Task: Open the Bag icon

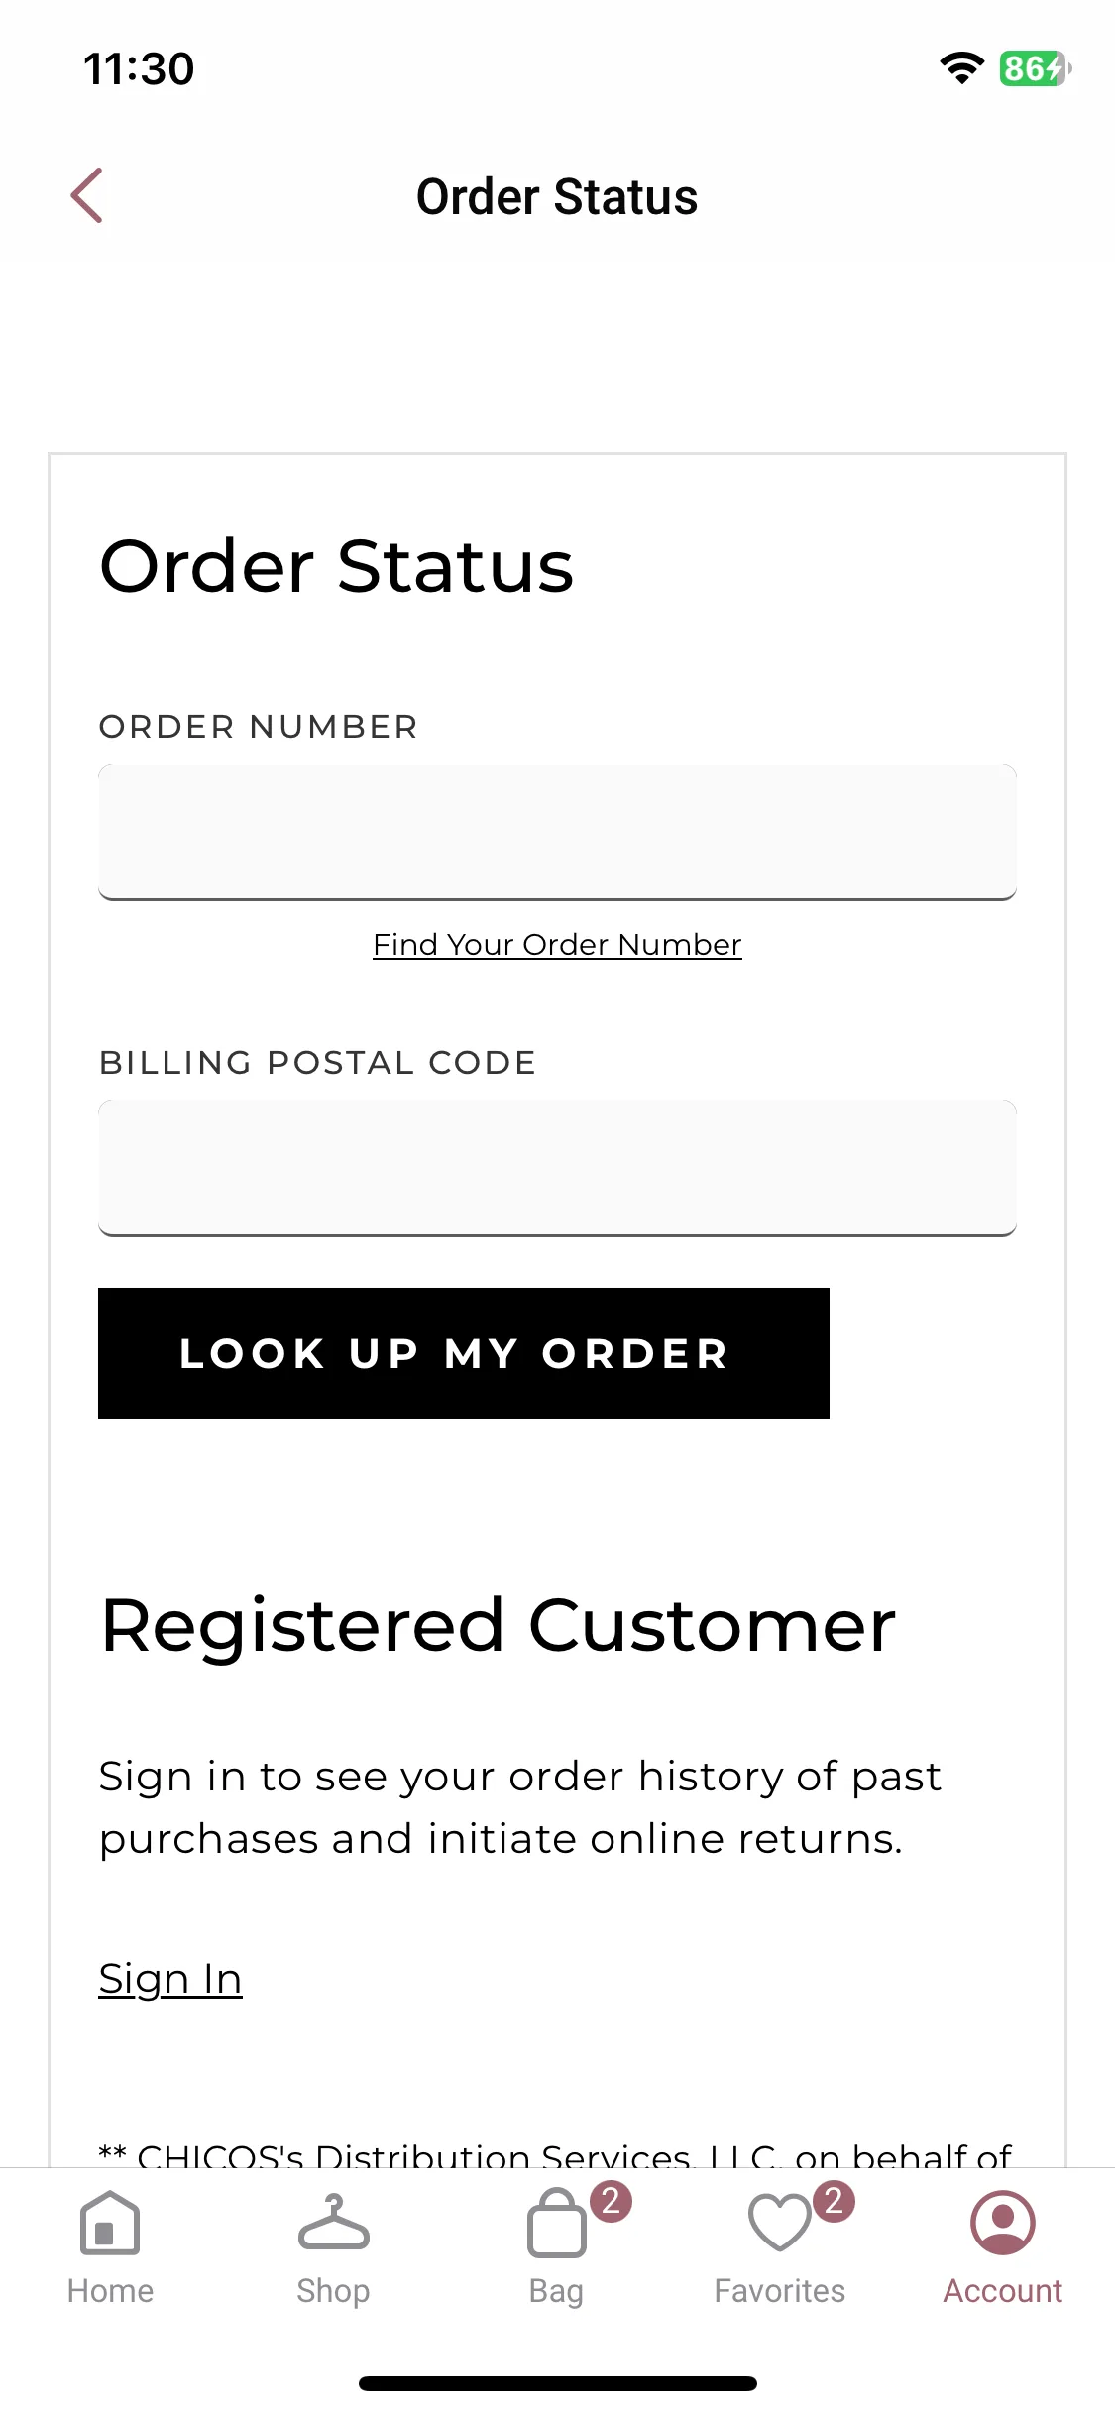Action: (x=556, y=2223)
